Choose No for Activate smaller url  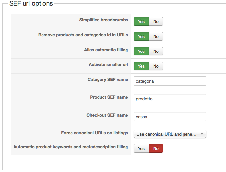tap(156, 66)
